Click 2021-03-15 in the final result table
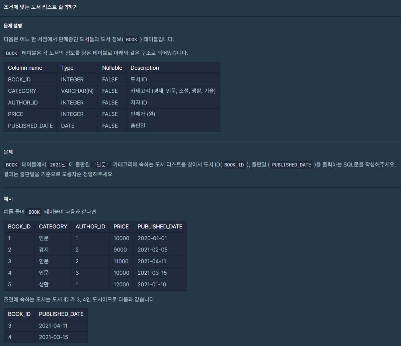The height and width of the screenshot is (346, 401). (54, 337)
